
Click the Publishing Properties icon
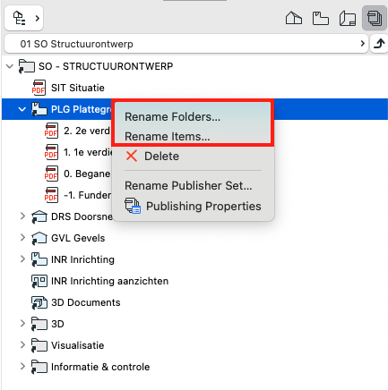(133, 206)
